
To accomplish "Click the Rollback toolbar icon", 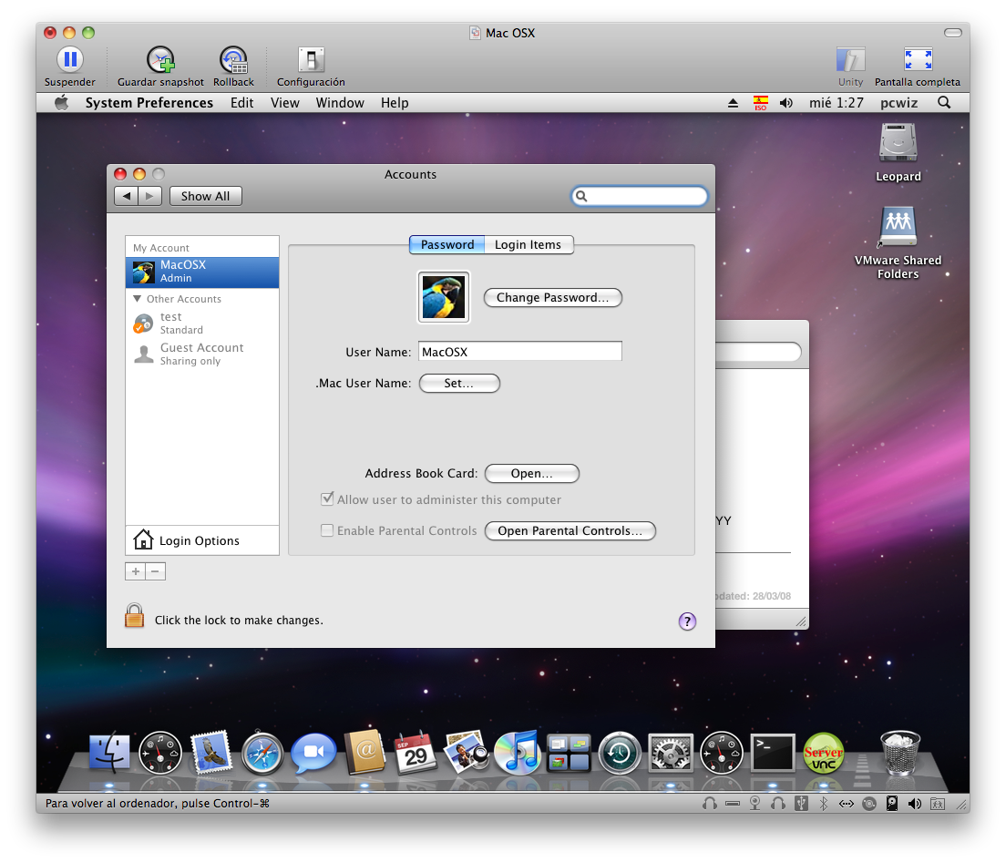I will tap(233, 61).
